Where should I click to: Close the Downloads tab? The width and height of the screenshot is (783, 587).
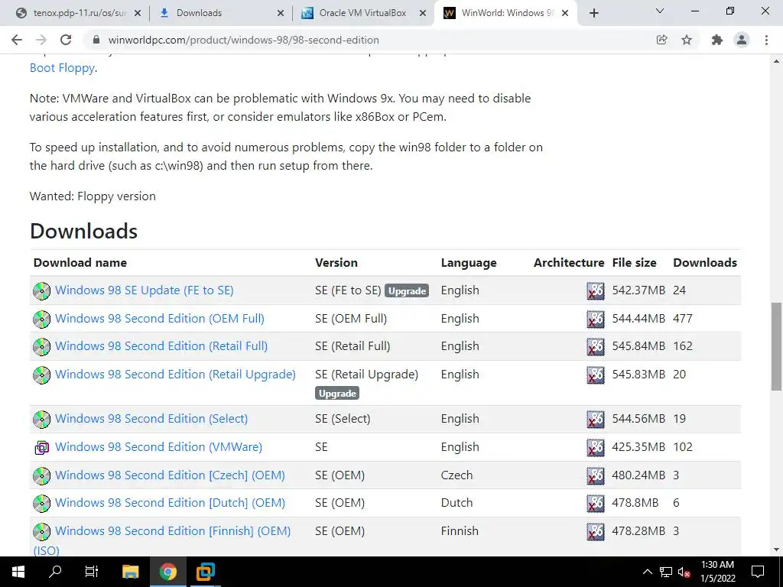tap(281, 13)
